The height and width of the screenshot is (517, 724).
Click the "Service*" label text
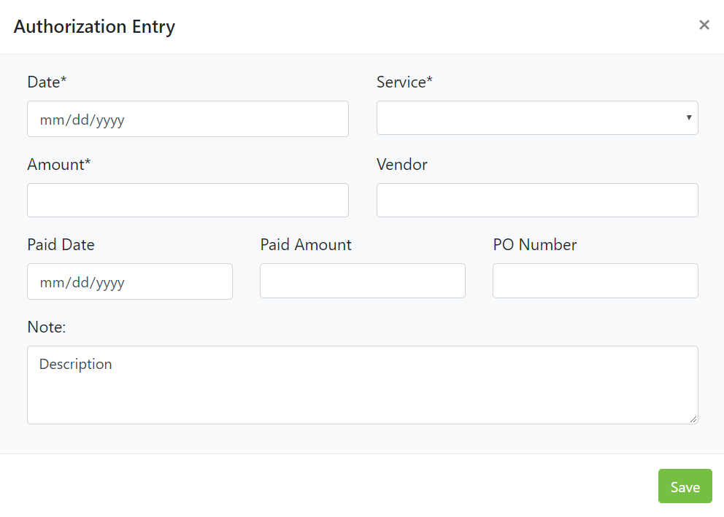pyautogui.click(x=404, y=82)
